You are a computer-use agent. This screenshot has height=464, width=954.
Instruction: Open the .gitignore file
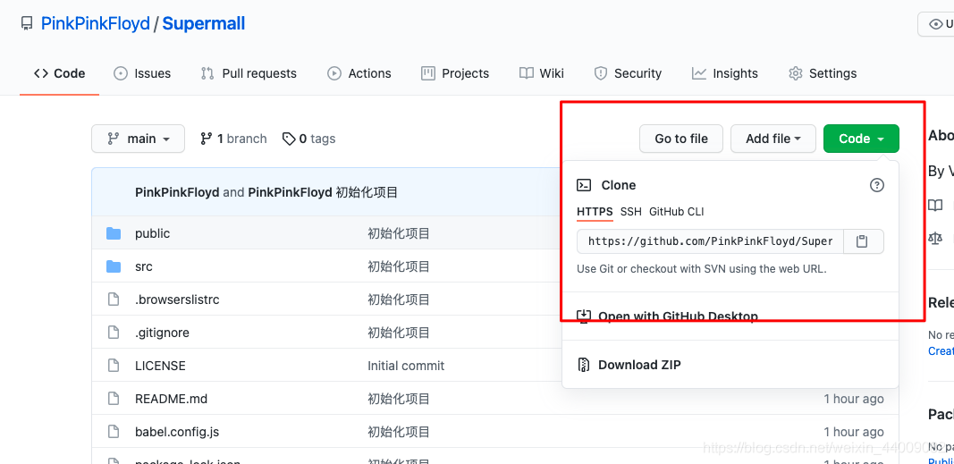pos(162,333)
